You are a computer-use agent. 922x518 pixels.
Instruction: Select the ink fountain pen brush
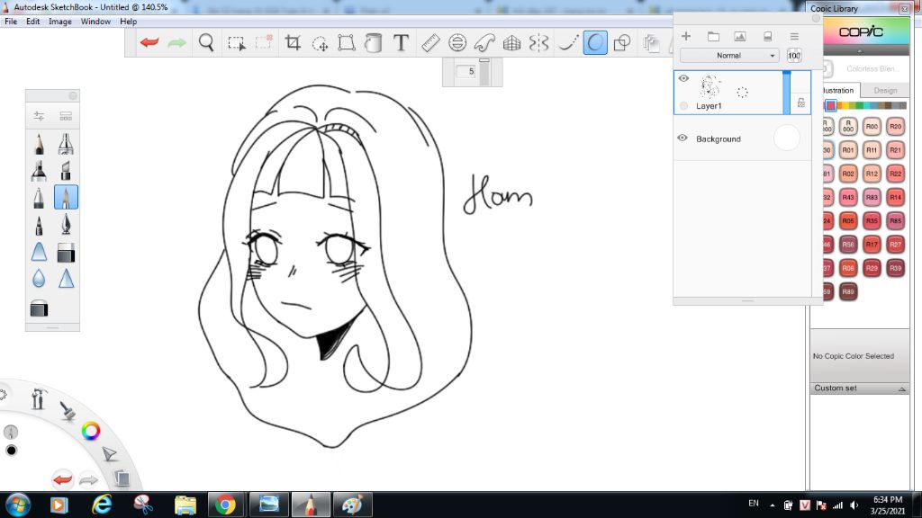[66, 224]
